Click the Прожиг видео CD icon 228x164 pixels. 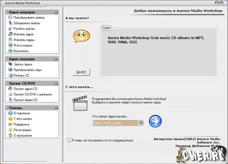tap(10, 100)
